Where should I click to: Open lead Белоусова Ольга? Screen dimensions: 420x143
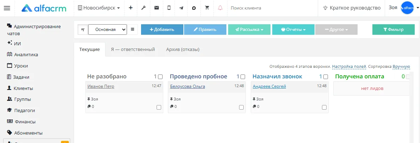pos(188,86)
